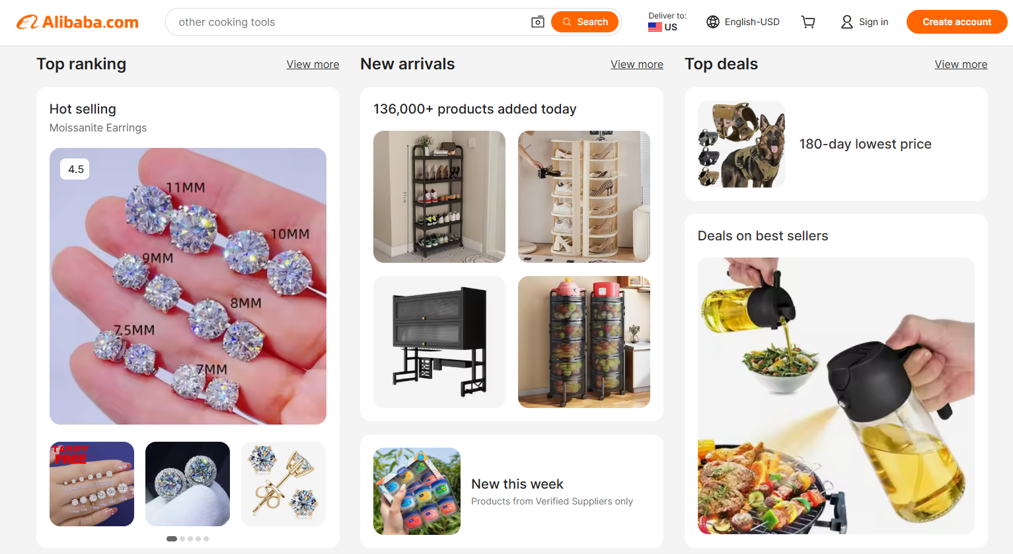Click the orange Search button
This screenshot has width=1013, height=554.
pos(585,22)
